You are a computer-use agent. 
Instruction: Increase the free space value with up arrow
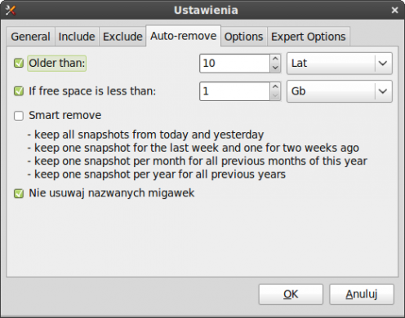(275, 86)
